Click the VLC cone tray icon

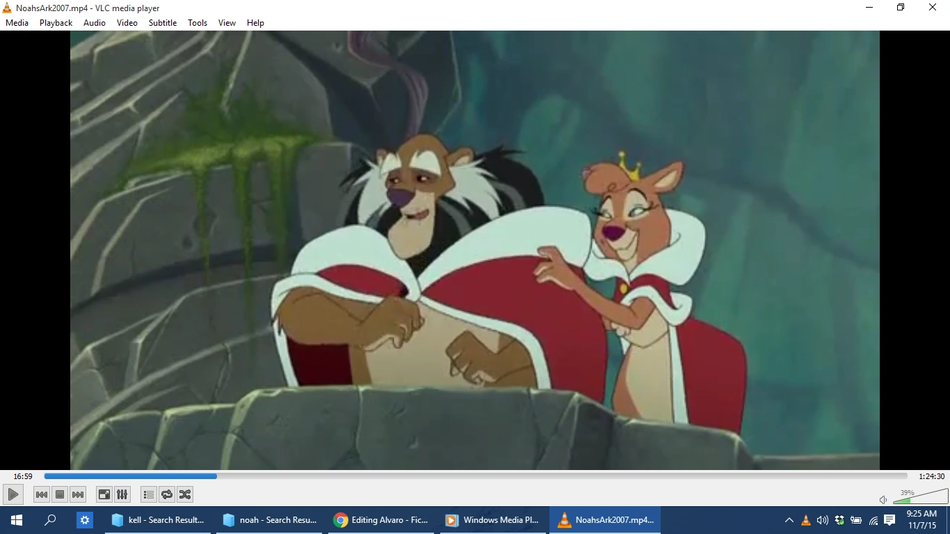[x=806, y=520]
